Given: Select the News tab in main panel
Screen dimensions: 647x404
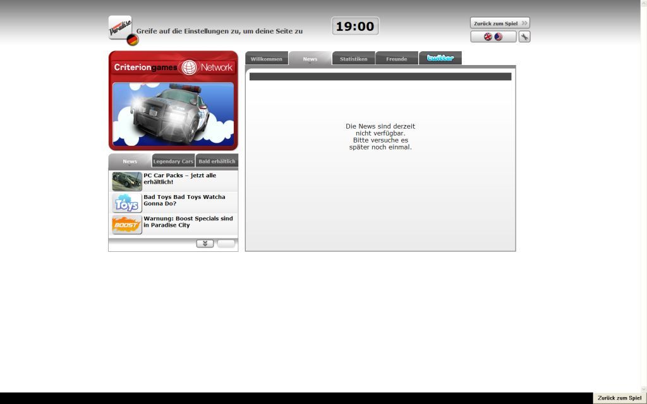Looking at the screenshot, I should coord(310,59).
